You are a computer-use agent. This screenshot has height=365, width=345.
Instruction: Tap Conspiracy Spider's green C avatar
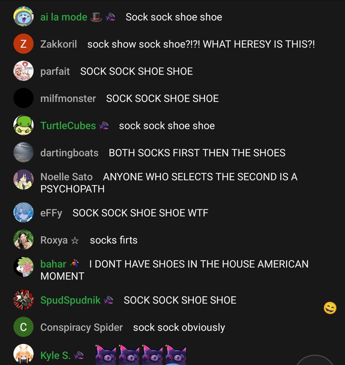(x=23, y=327)
